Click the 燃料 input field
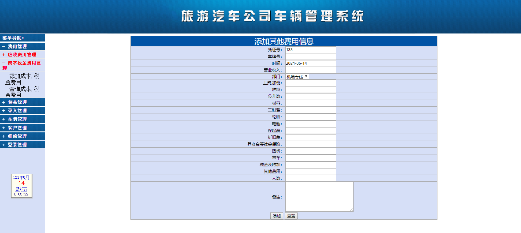The width and height of the screenshot is (521, 233). (310, 89)
